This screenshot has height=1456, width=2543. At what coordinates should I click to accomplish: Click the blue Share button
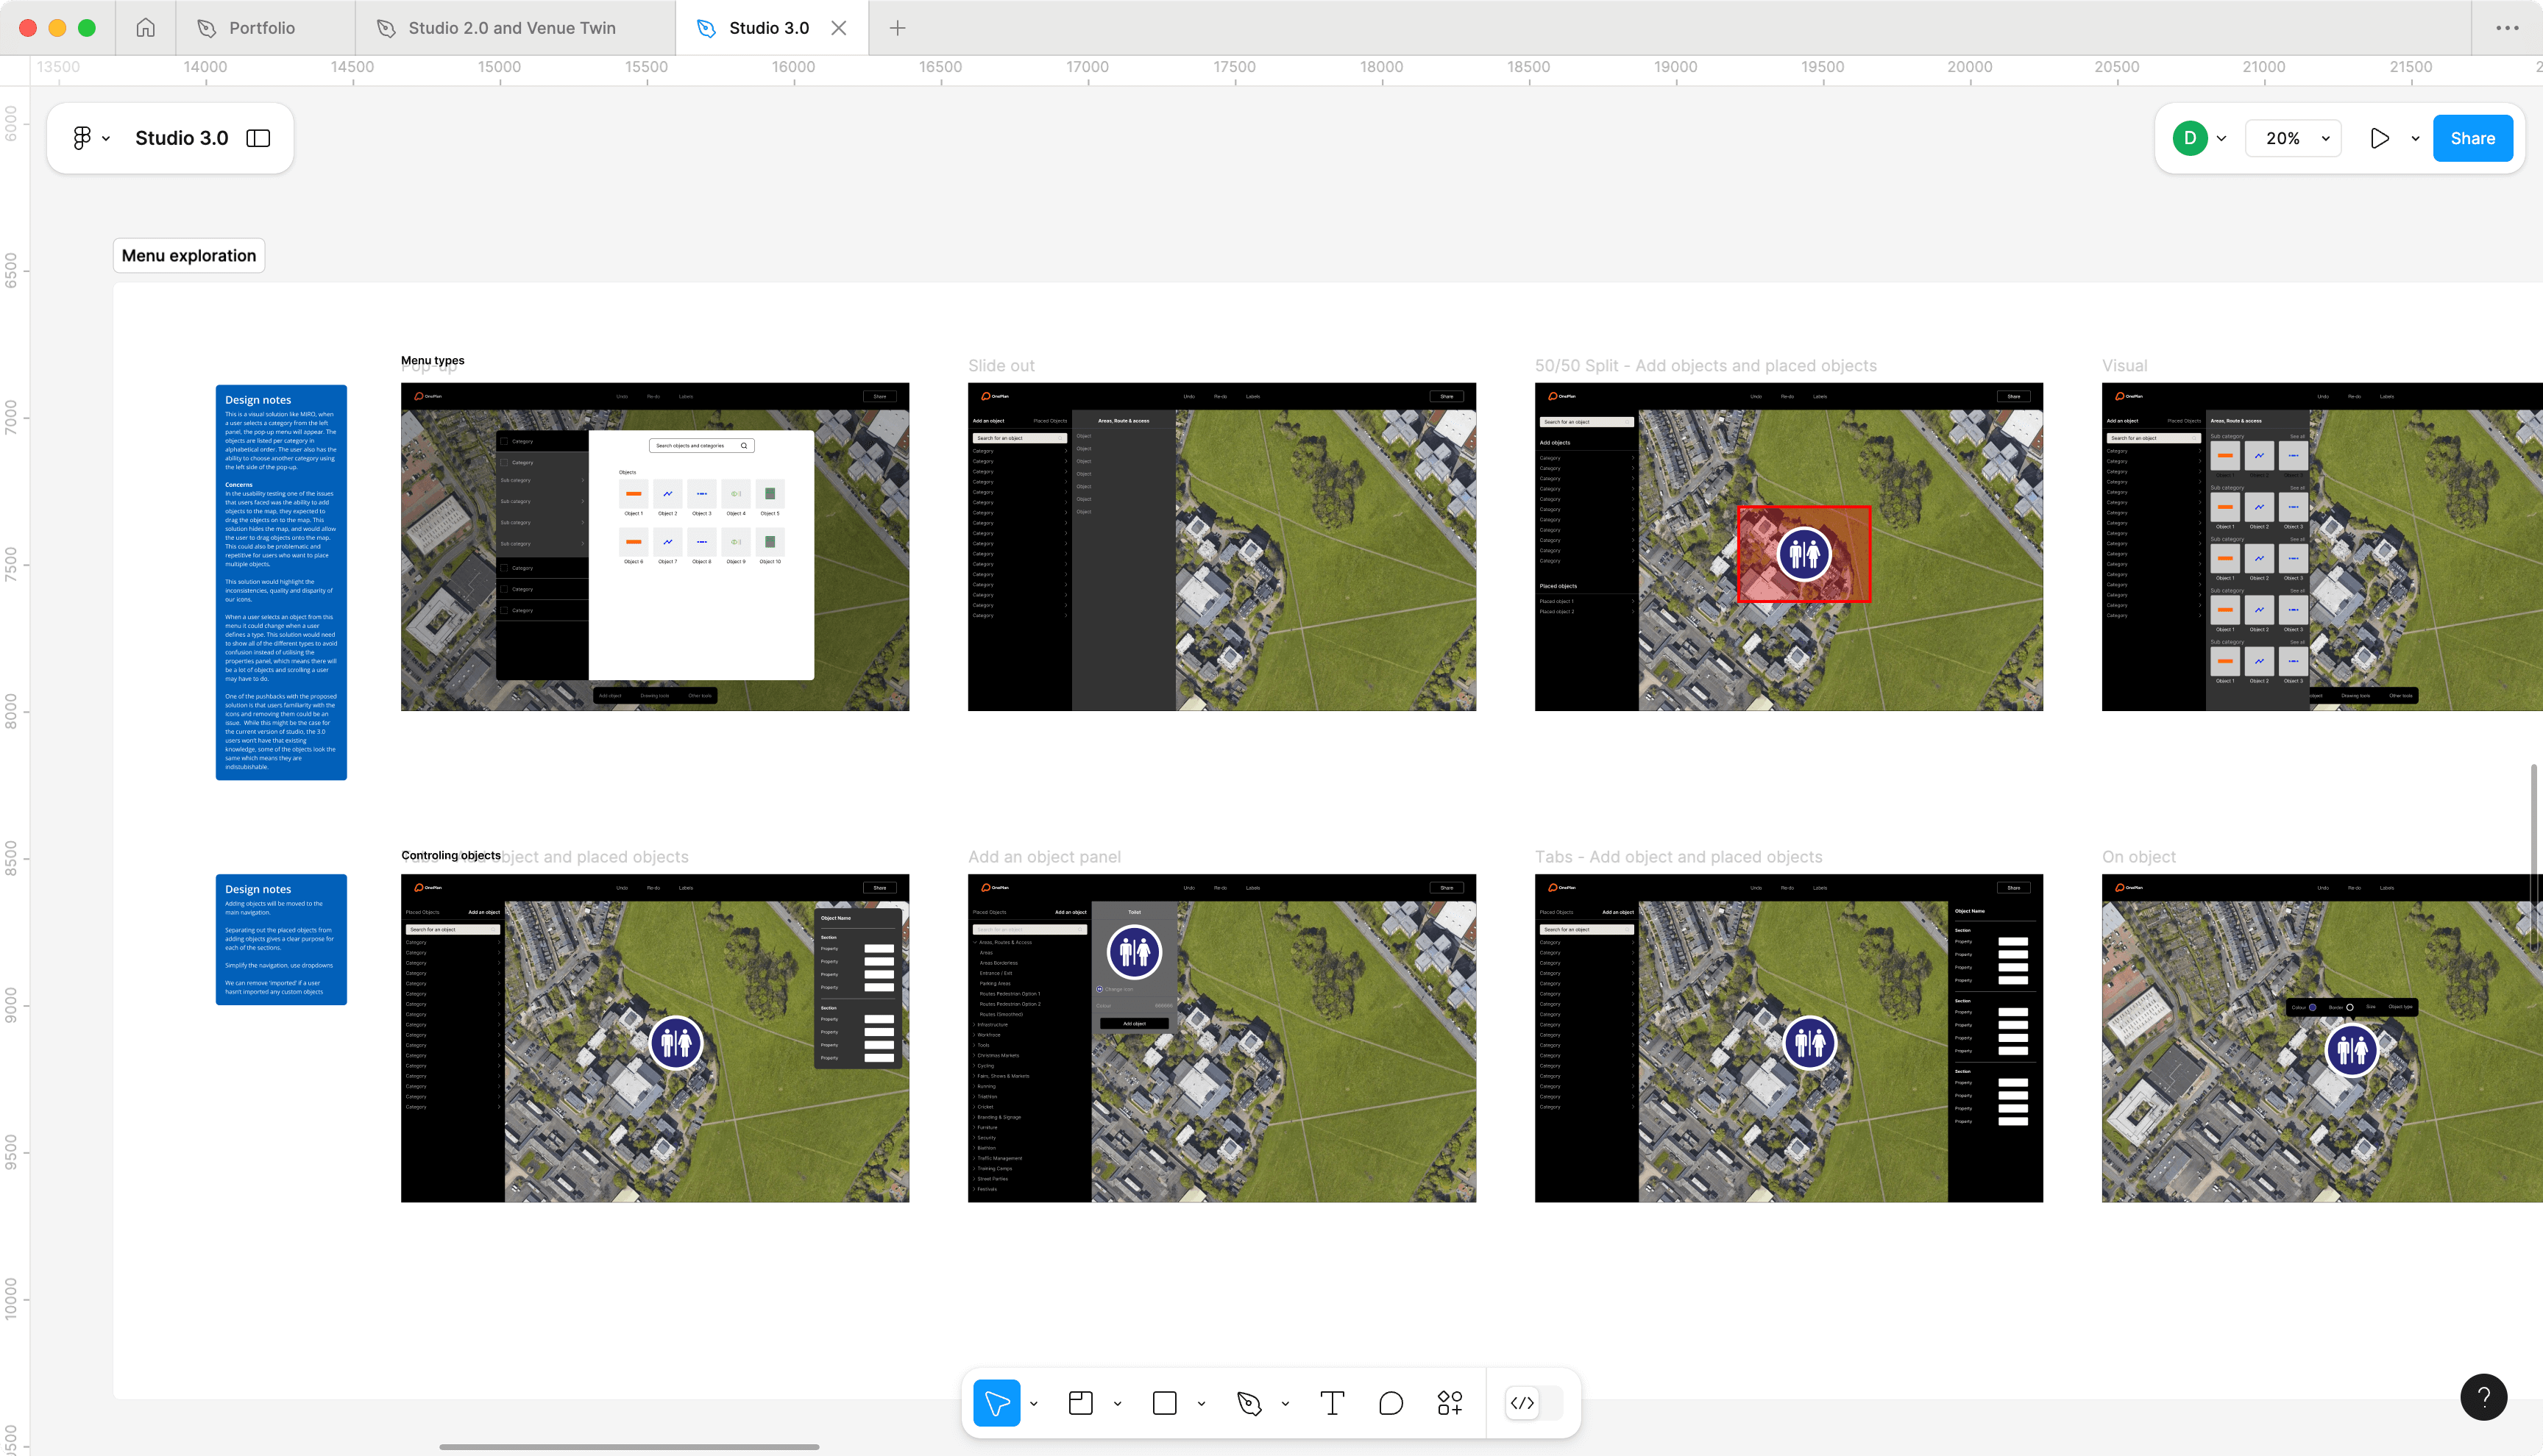[x=2472, y=138]
